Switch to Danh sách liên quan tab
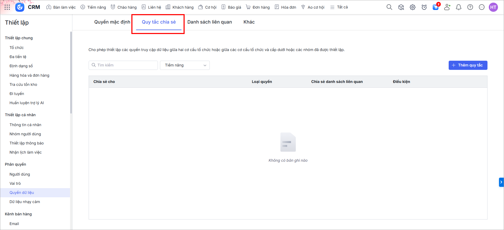 click(210, 22)
